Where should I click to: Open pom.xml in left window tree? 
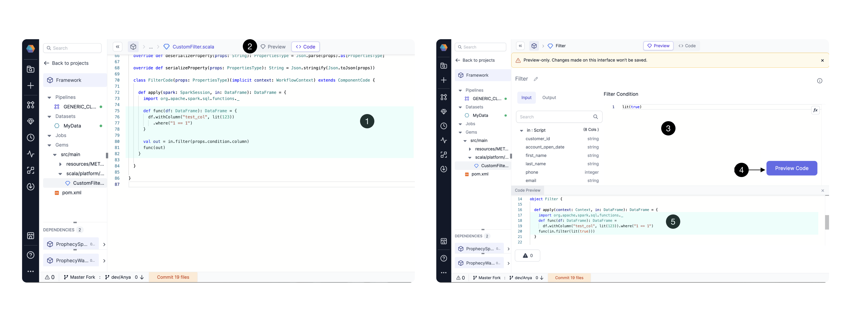tap(68, 192)
